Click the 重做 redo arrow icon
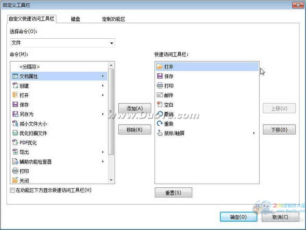Viewport: 306px width, 230px height. pos(160,123)
